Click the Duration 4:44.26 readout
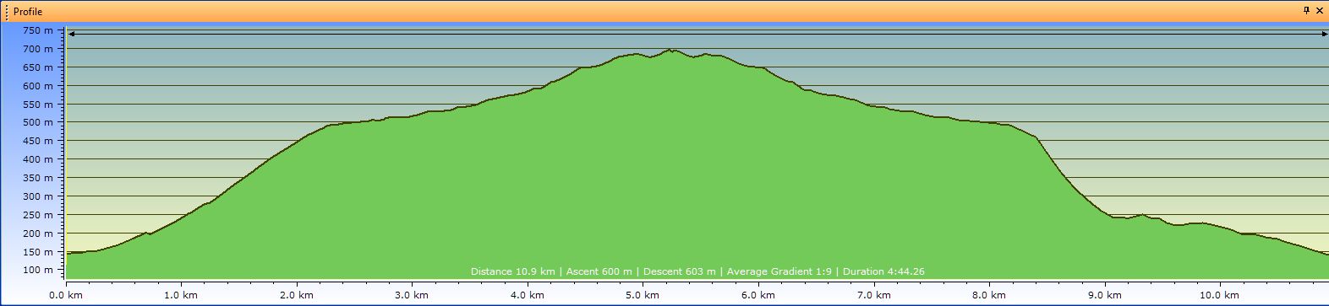Image resolution: width=1329 pixels, height=306 pixels. tap(883, 271)
